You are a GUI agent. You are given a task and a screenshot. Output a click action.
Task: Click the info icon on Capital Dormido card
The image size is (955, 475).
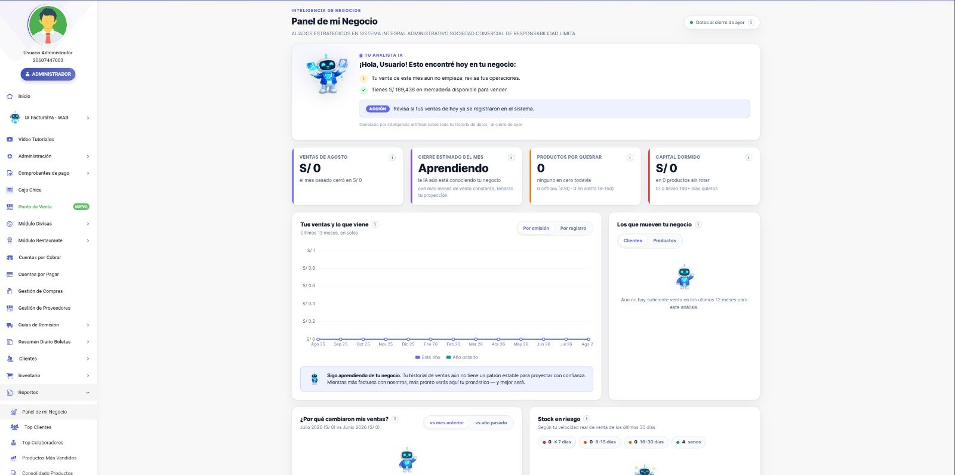[x=748, y=158]
